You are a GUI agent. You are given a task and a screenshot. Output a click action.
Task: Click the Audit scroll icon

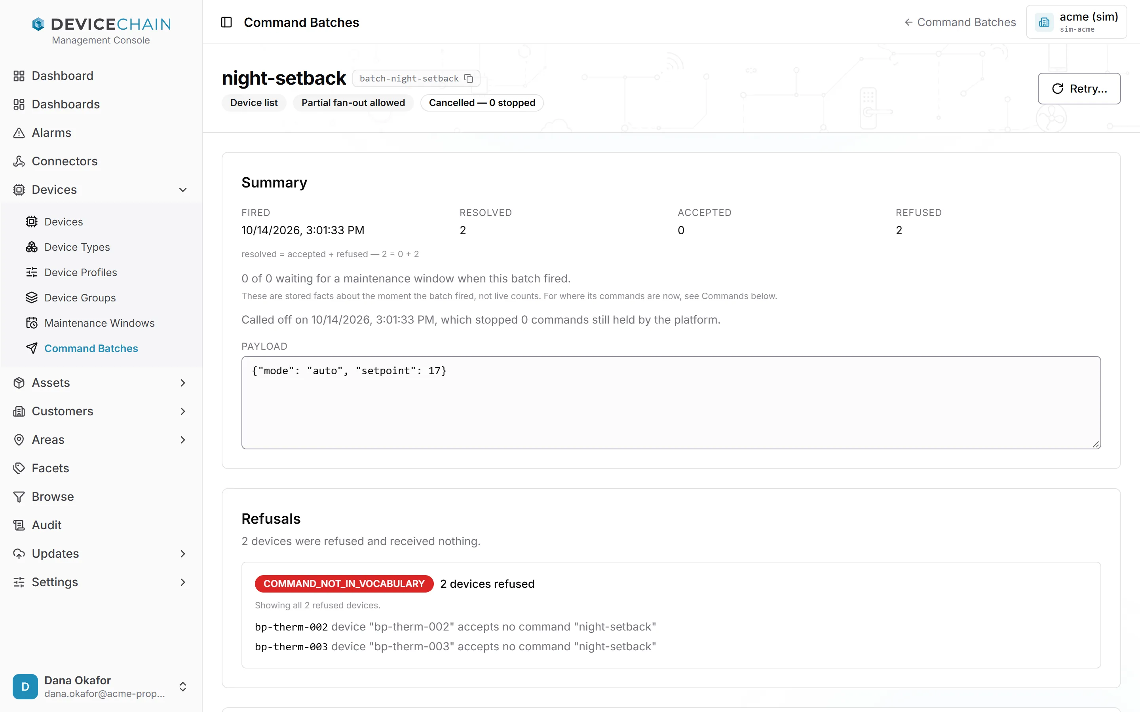pyautogui.click(x=19, y=525)
